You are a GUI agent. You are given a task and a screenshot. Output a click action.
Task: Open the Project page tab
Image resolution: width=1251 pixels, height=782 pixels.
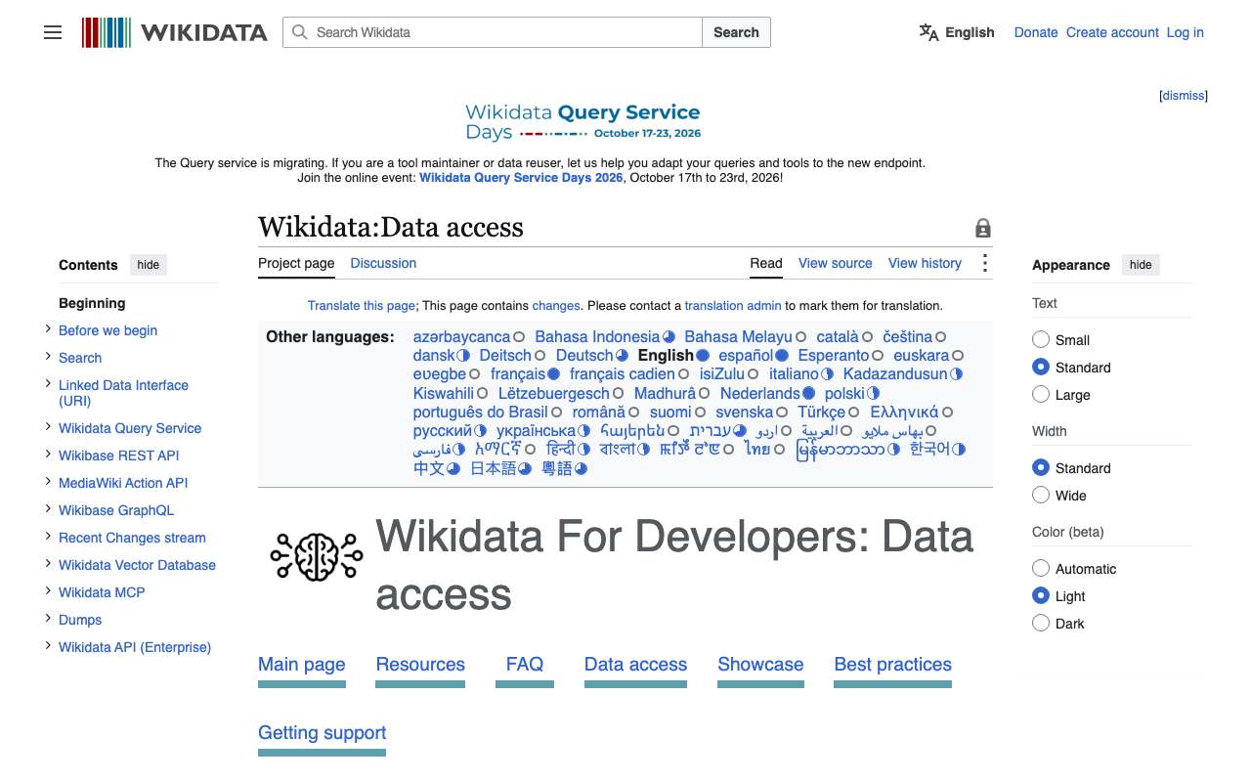(x=296, y=263)
